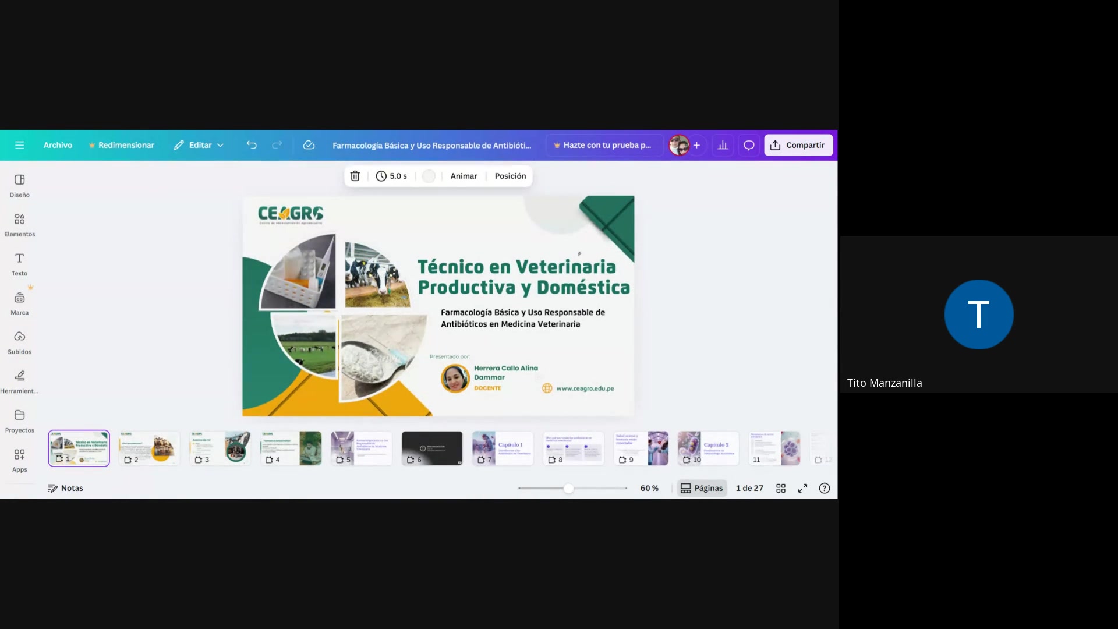Click Redimensionar in the top bar
1118x629 pixels.
[x=121, y=145]
